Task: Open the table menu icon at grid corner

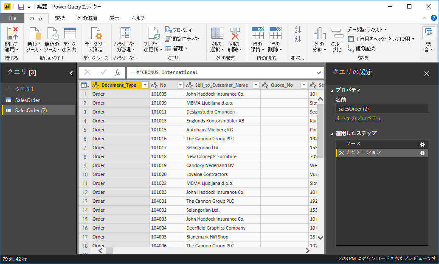Action: pos(84,85)
